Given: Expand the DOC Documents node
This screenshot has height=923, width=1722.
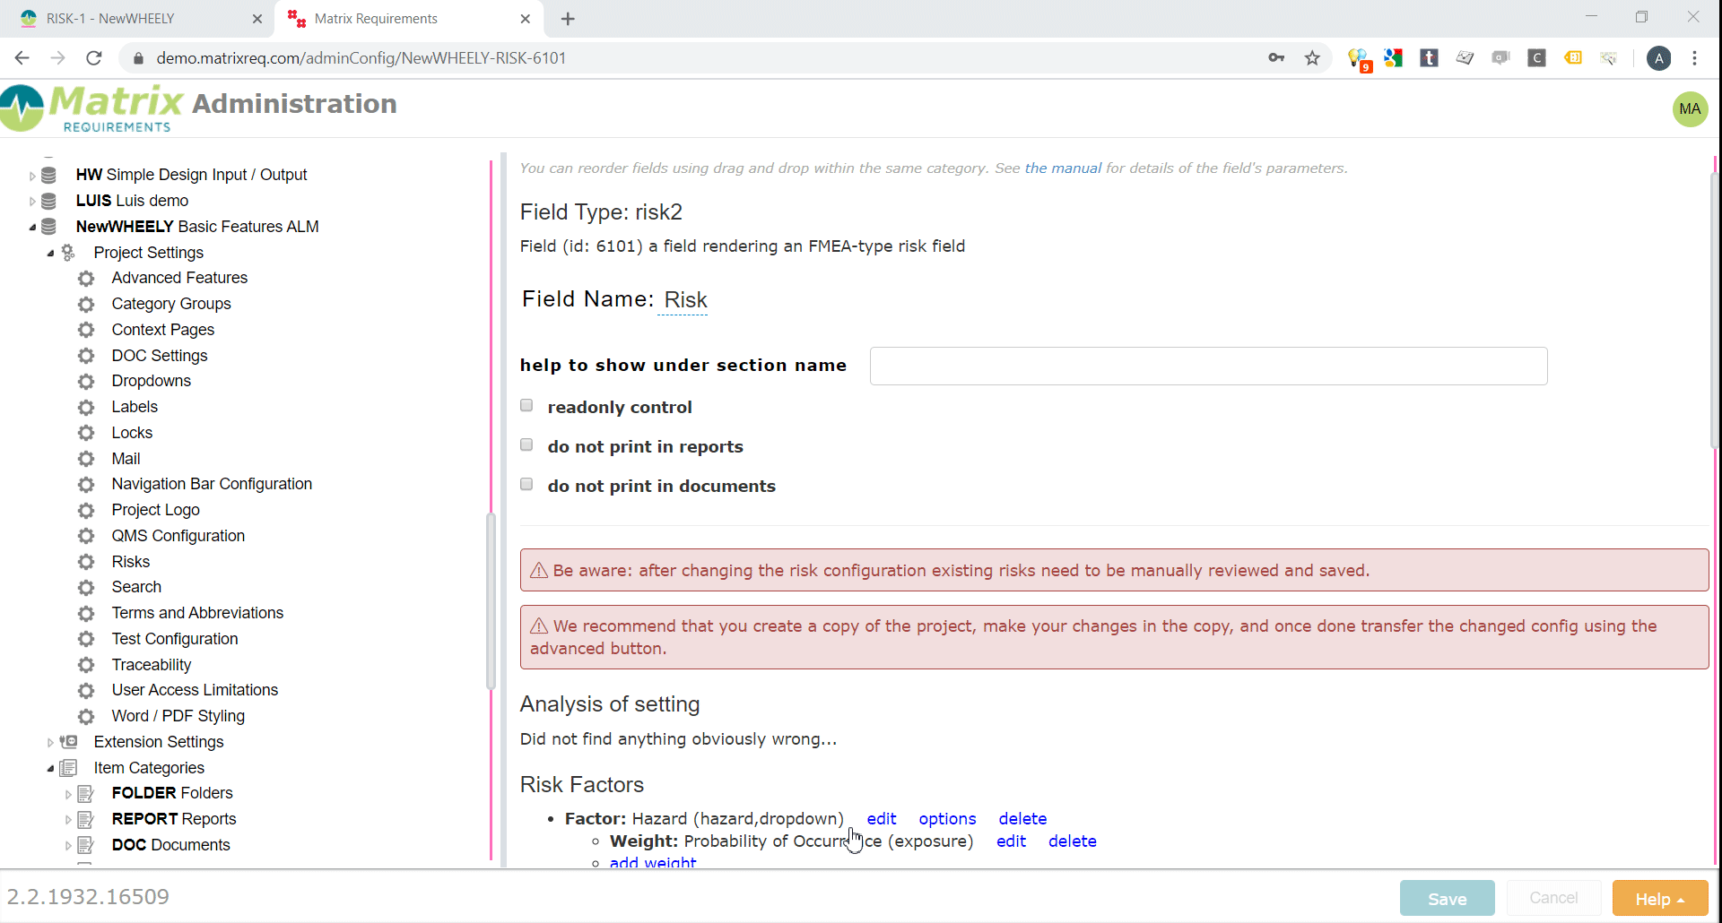Looking at the screenshot, I should (68, 846).
